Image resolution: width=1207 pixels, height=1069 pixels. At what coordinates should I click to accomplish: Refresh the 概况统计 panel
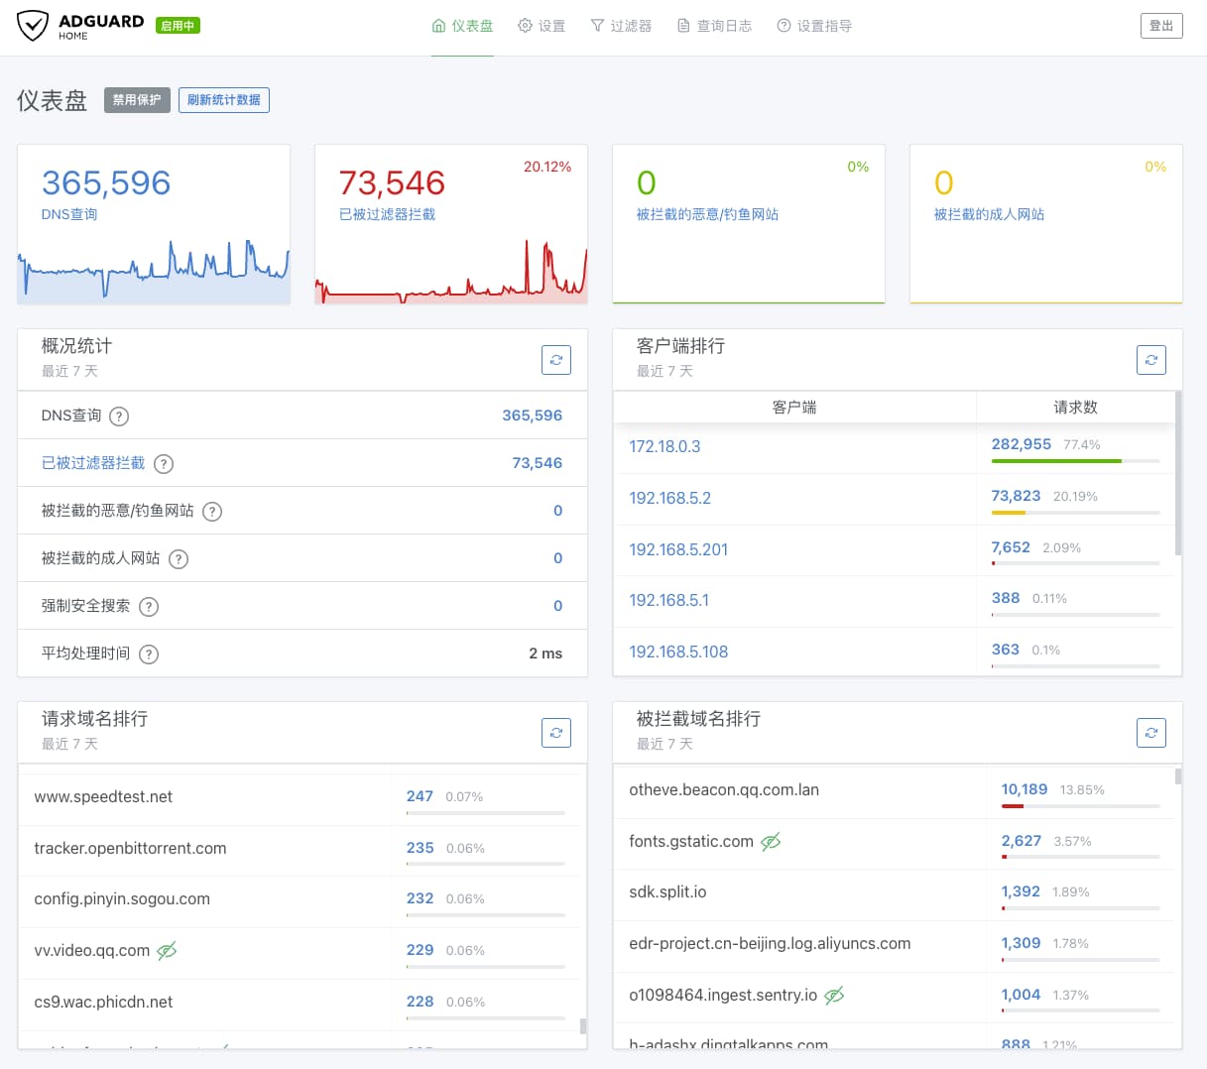(556, 360)
